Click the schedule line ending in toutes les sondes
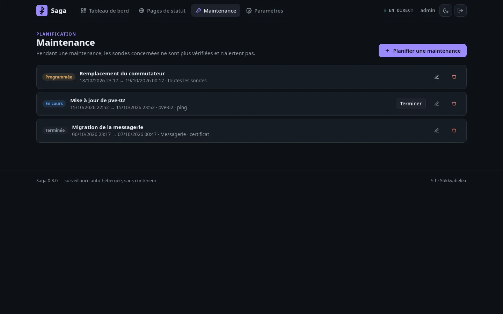This screenshot has height=314, width=503. (143, 81)
